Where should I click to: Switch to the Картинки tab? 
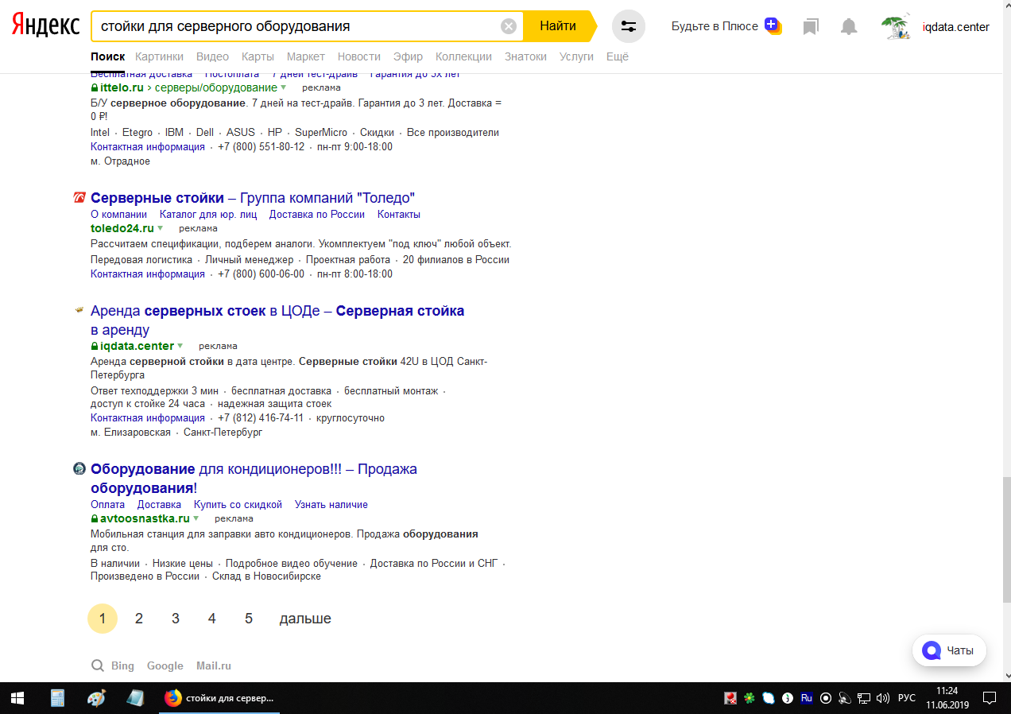tap(159, 56)
